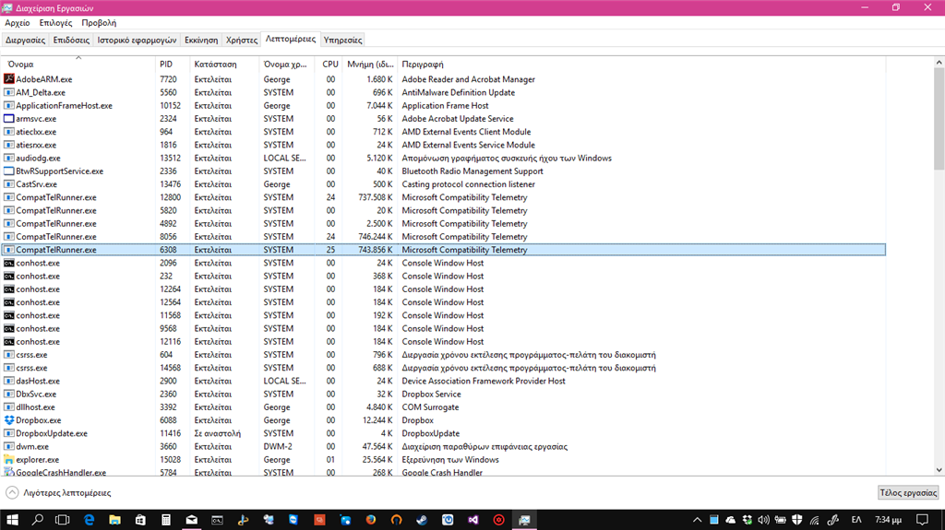Image resolution: width=945 pixels, height=530 pixels.
Task: Open the Προβολή menu
Action: click(99, 23)
